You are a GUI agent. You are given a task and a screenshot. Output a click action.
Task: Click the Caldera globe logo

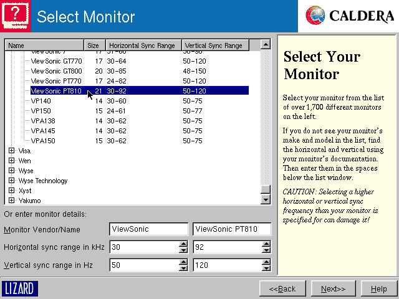click(317, 16)
